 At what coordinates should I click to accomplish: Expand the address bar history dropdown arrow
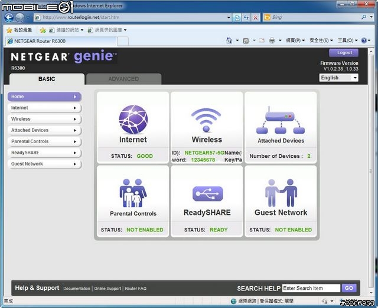tap(229, 17)
